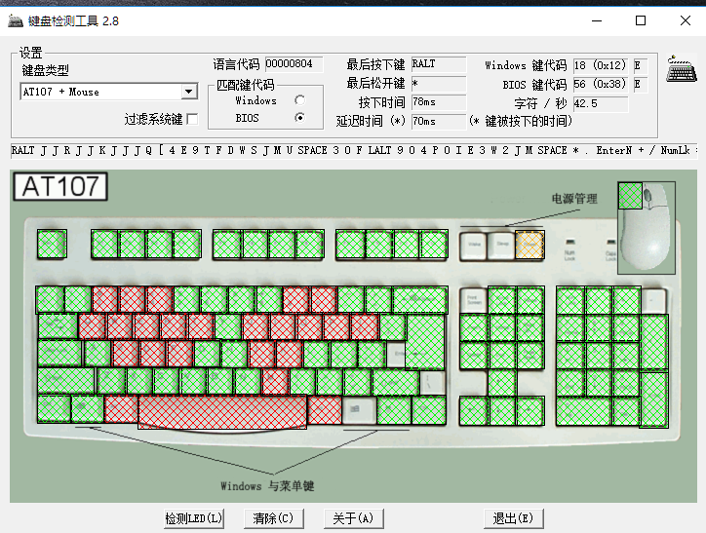Click the keyboard icon beside the settings panel
706x533 pixels.
point(682,69)
